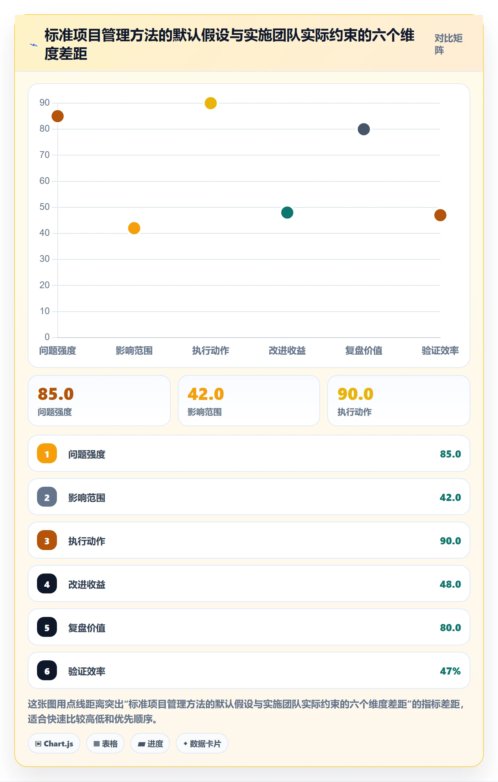The image size is (498, 782).
Task: Click the chart data point above 验证效率
Action: 440,215
